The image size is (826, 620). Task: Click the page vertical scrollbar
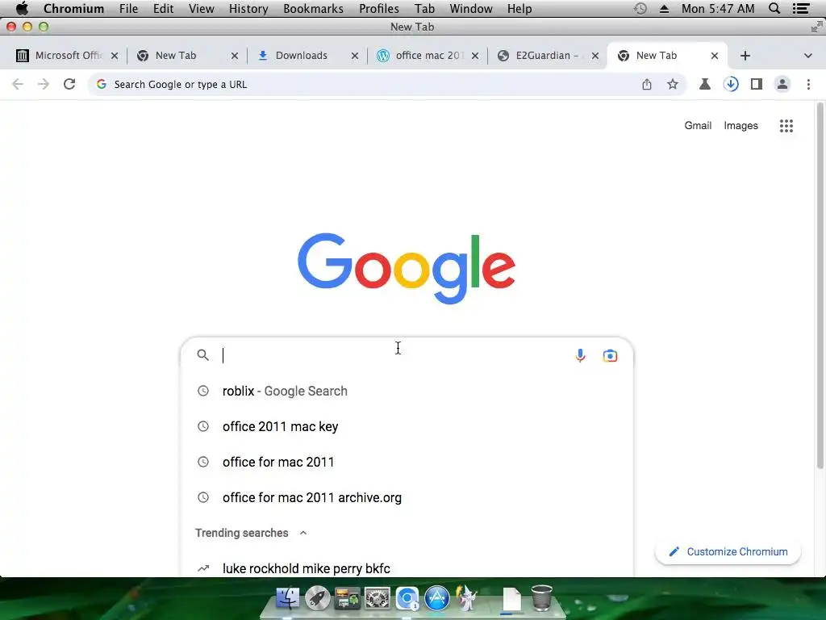click(x=820, y=285)
